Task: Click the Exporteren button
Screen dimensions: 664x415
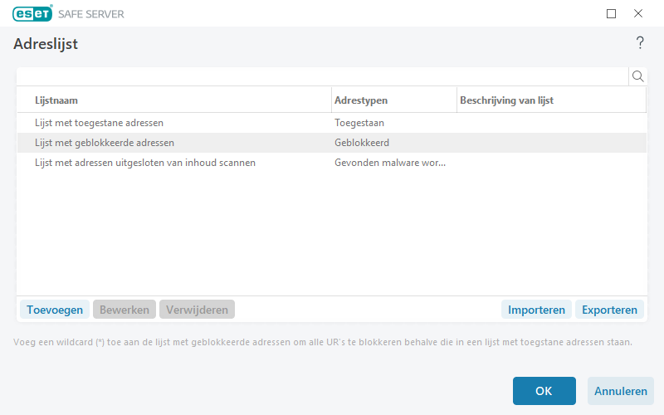Action: click(x=609, y=310)
